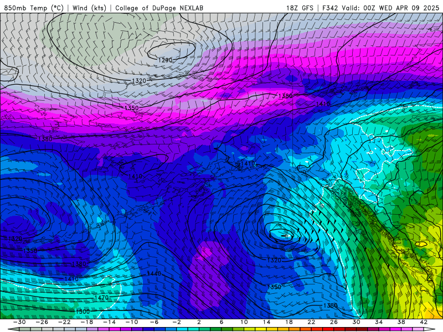This screenshot has height=332, width=443.
Task: Click 'College of DuPage NEXLAB' header text
Action: click(159, 8)
